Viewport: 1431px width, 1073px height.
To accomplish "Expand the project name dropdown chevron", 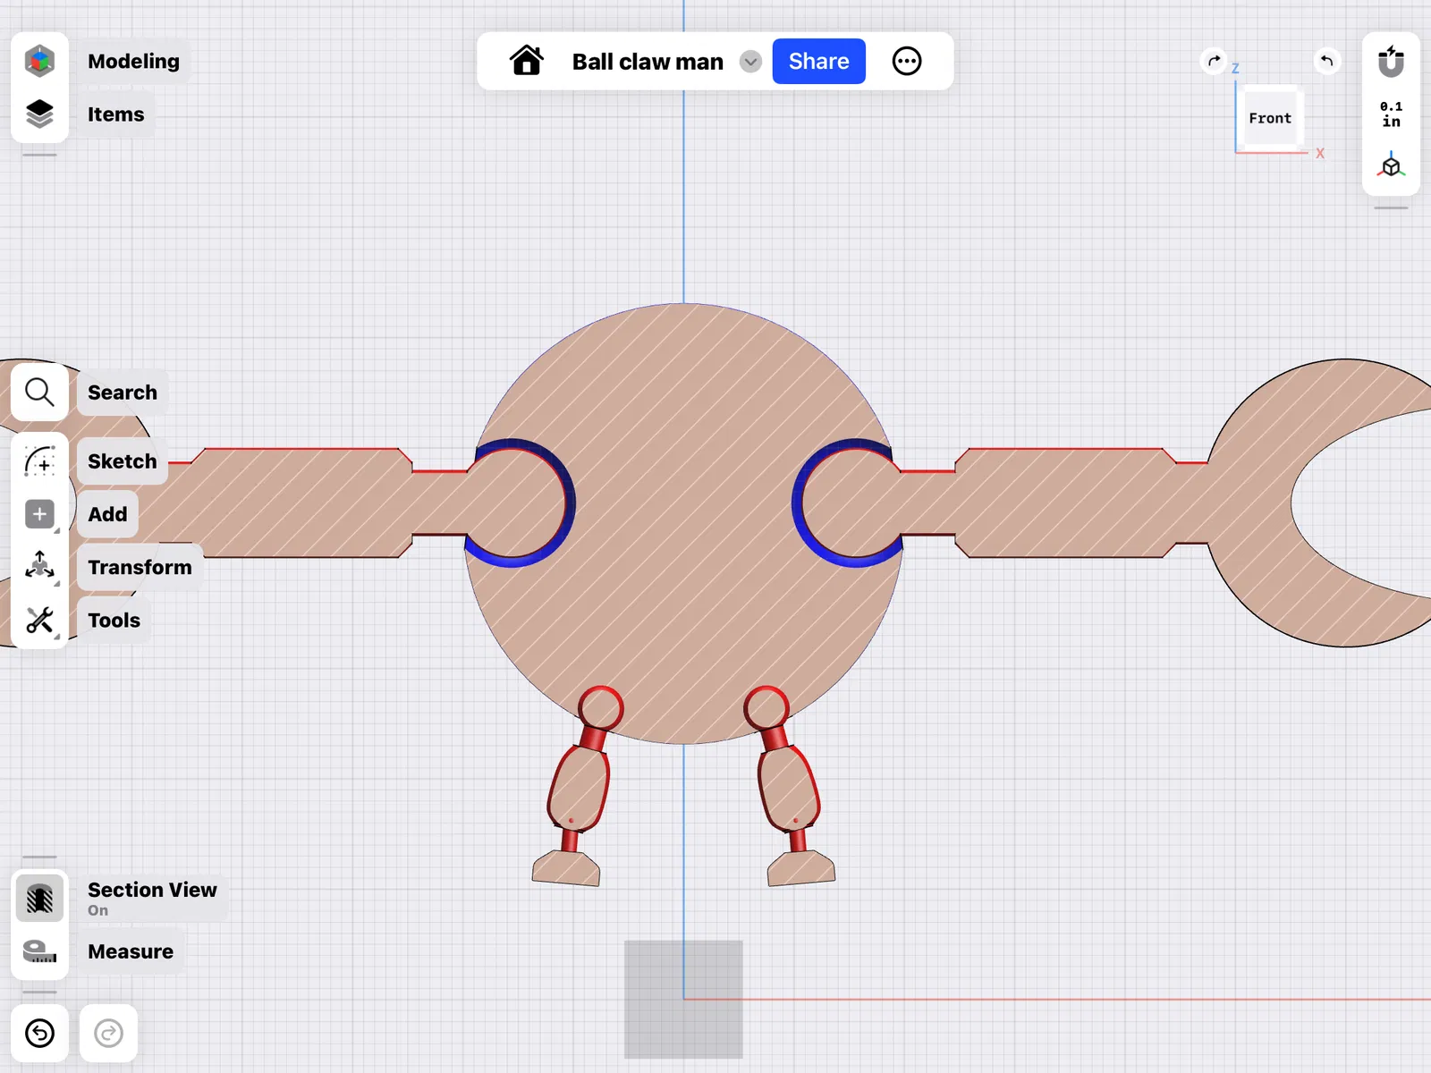I will pos(750,62).
